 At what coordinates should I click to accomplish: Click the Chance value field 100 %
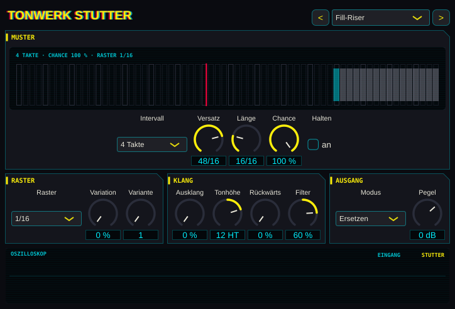pyautogui.click(x=284, y=161)
